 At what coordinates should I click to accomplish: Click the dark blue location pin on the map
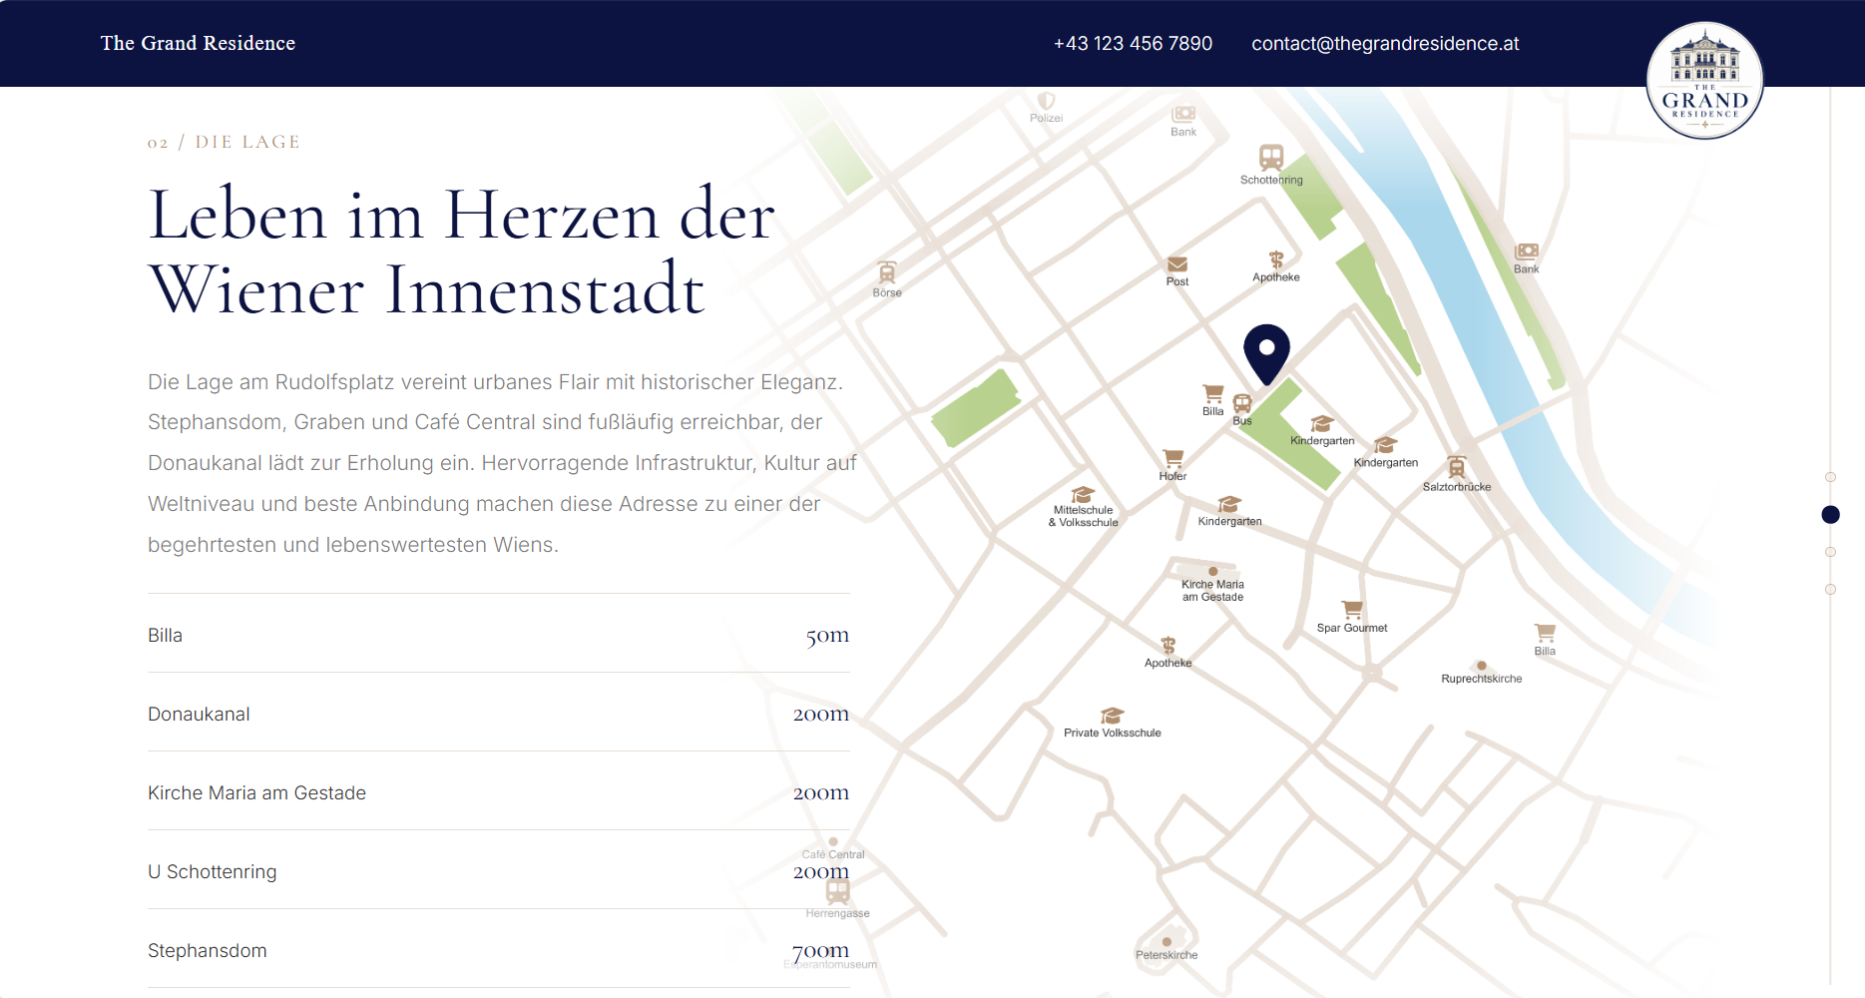pos(1266,354)
